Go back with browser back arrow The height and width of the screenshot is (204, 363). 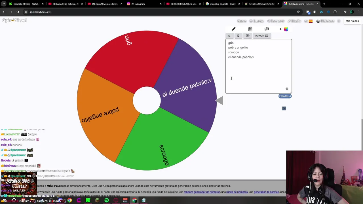pos(4,12)
